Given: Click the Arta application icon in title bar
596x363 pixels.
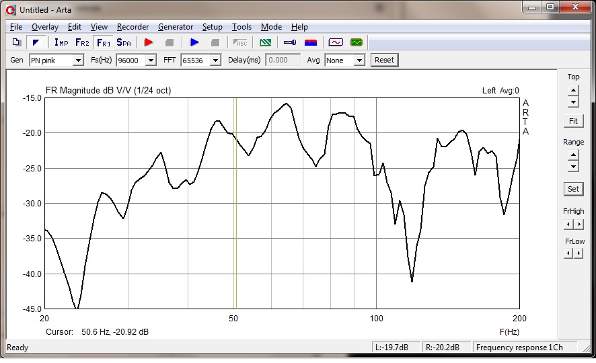Looking at the screenshot, I should click(11, 10).
